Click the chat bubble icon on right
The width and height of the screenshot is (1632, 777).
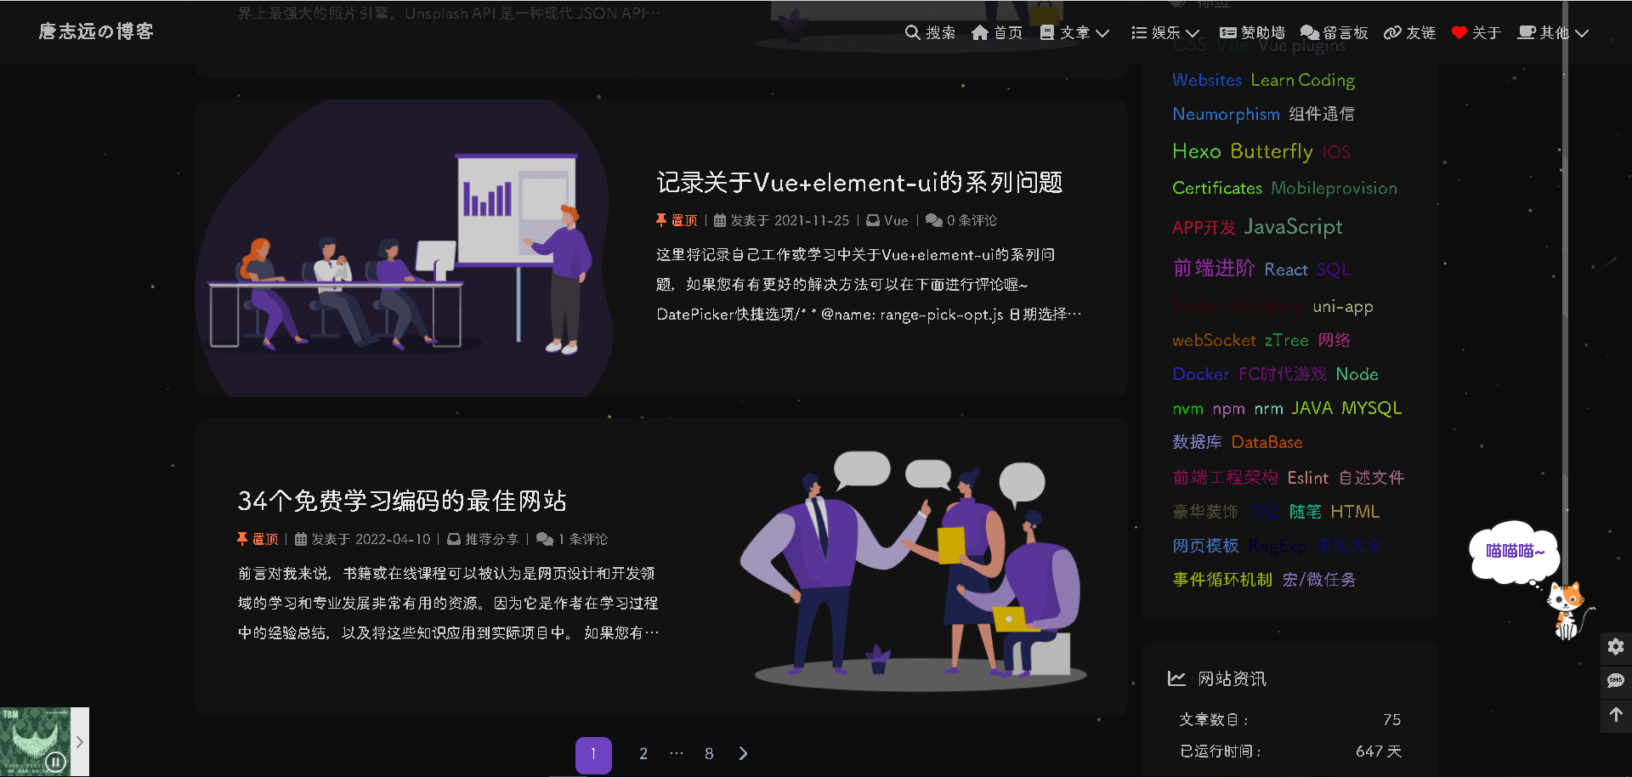[1616, 681]
